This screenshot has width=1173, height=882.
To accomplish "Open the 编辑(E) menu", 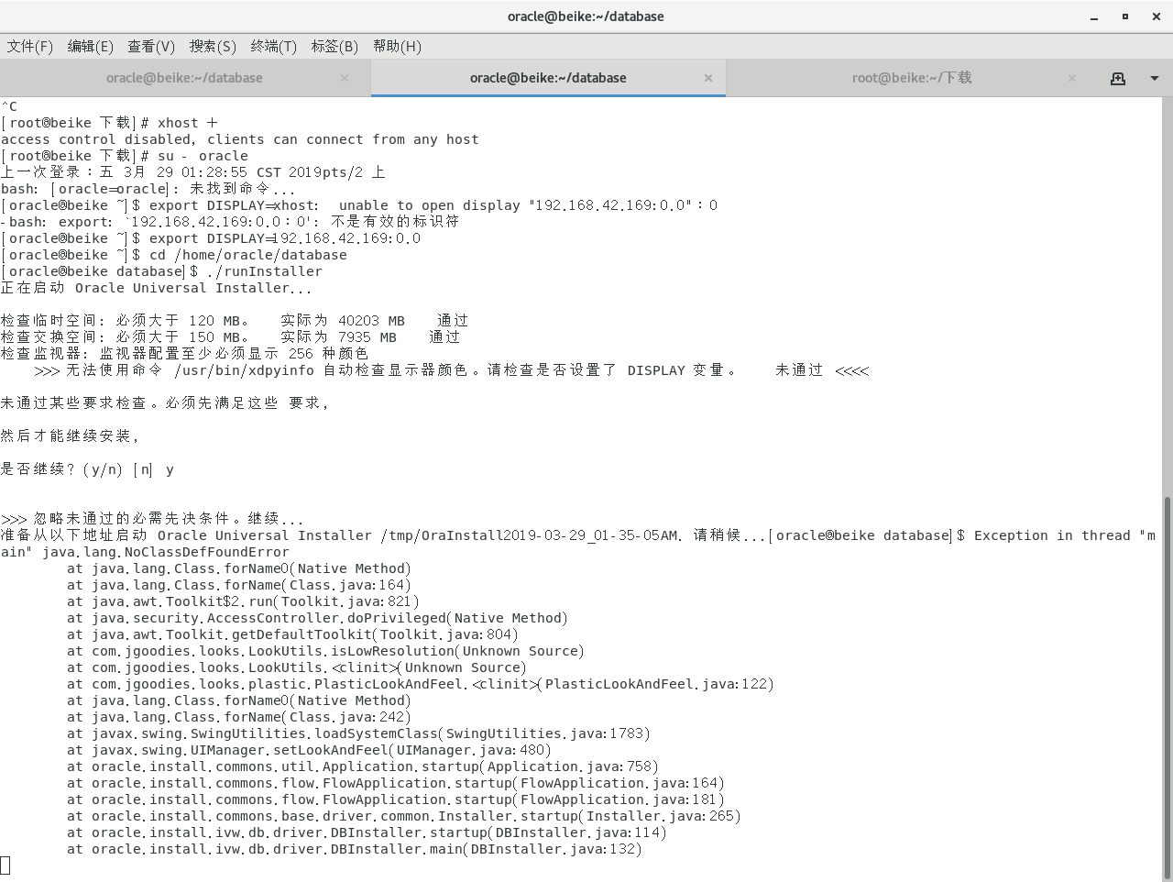I will pyautogui.click(x=91, y=46).
